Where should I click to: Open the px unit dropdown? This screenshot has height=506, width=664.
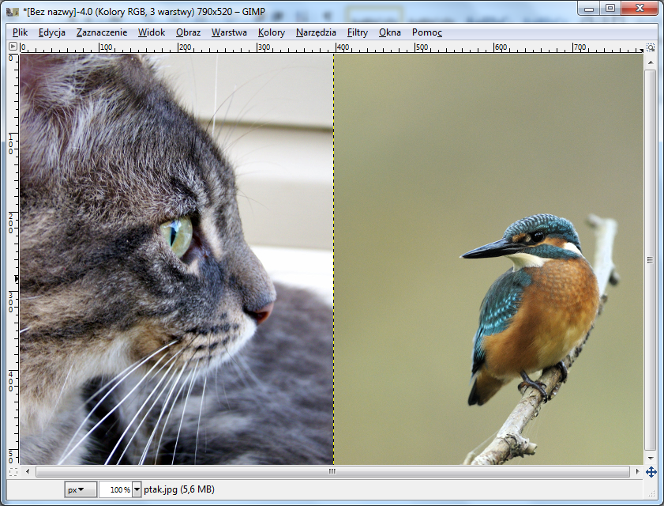(x=81, y=490)
